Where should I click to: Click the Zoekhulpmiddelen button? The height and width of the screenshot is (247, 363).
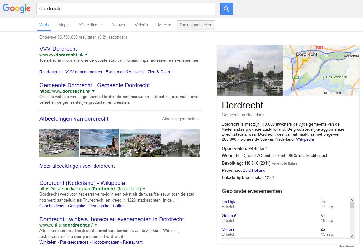(196, 25)
